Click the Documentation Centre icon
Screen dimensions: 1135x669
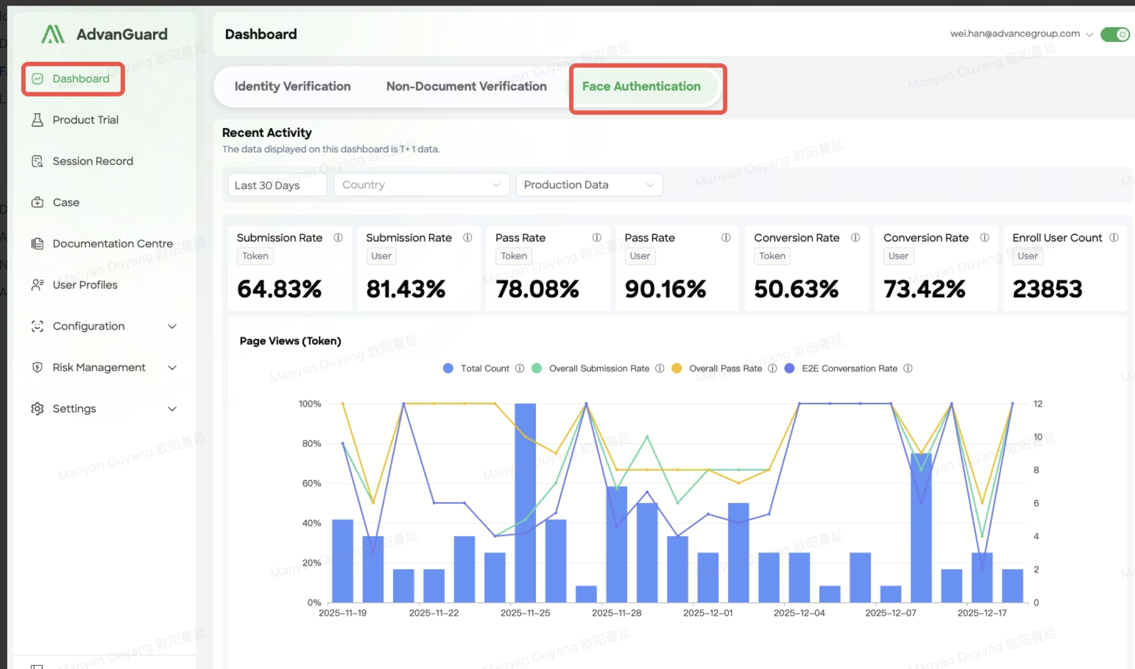pos(37,244)
